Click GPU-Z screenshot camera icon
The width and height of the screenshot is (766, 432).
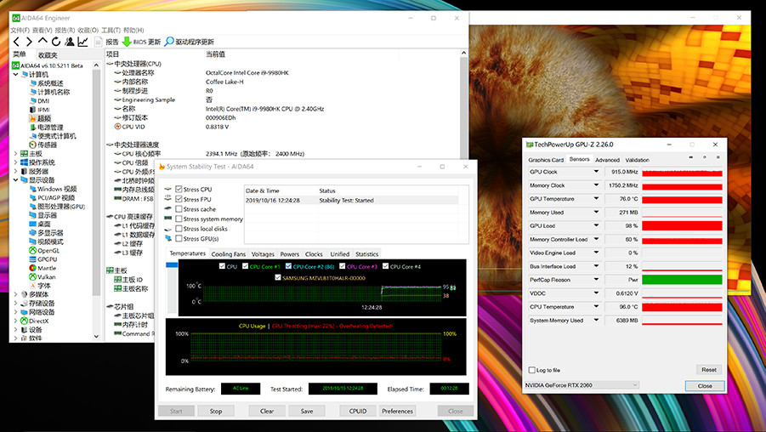pos(690,157)
